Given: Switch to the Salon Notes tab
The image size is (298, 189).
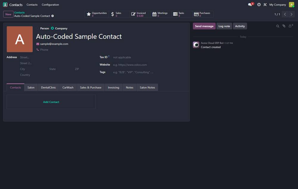Looking at the screenshot, I should point(147,88).
